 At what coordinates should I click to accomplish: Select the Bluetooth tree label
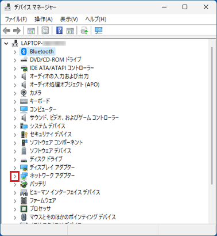[x=42, y=51]
